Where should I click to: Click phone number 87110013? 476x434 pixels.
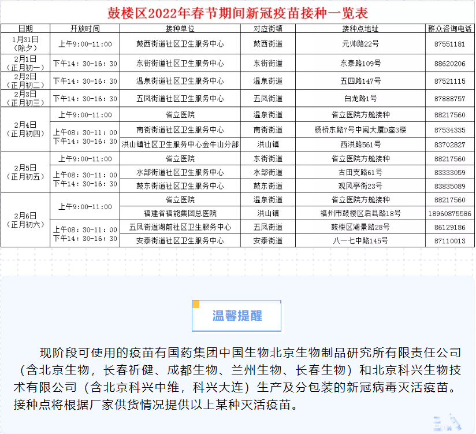pyautogui.click(x=450, y=241)
